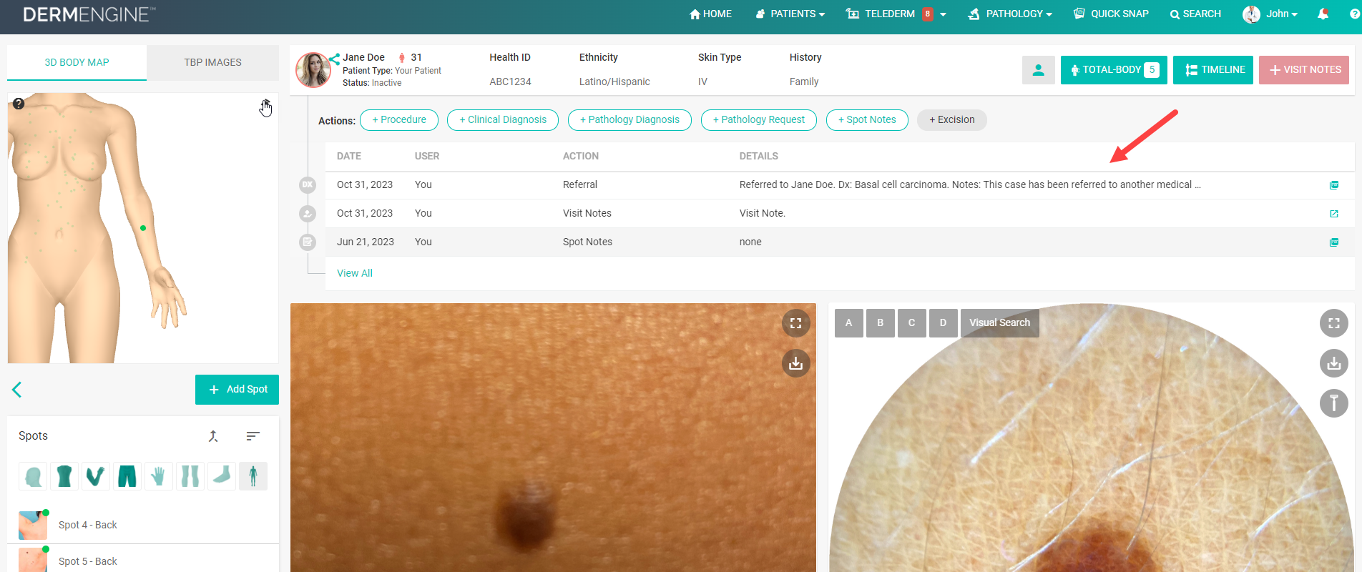This screenshot has height=572, width=1362.
Task: Click the measurement tool icon on dermoscopy image
Action: coord(1333,403)
